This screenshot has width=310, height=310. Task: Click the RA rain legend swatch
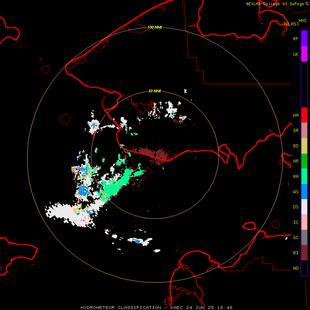tap(304, 176)
